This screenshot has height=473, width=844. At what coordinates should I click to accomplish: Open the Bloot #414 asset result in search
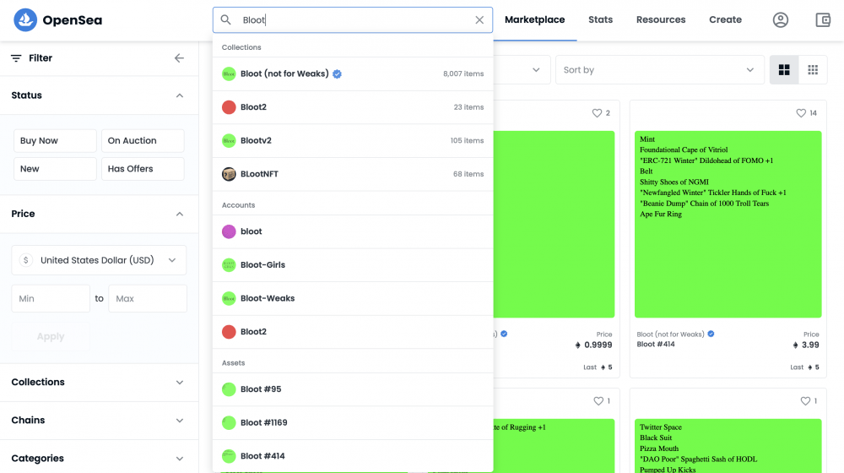pos(353,456)
